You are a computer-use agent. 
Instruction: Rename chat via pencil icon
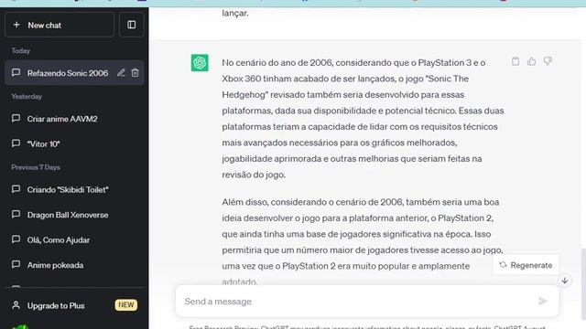point(121,73)
